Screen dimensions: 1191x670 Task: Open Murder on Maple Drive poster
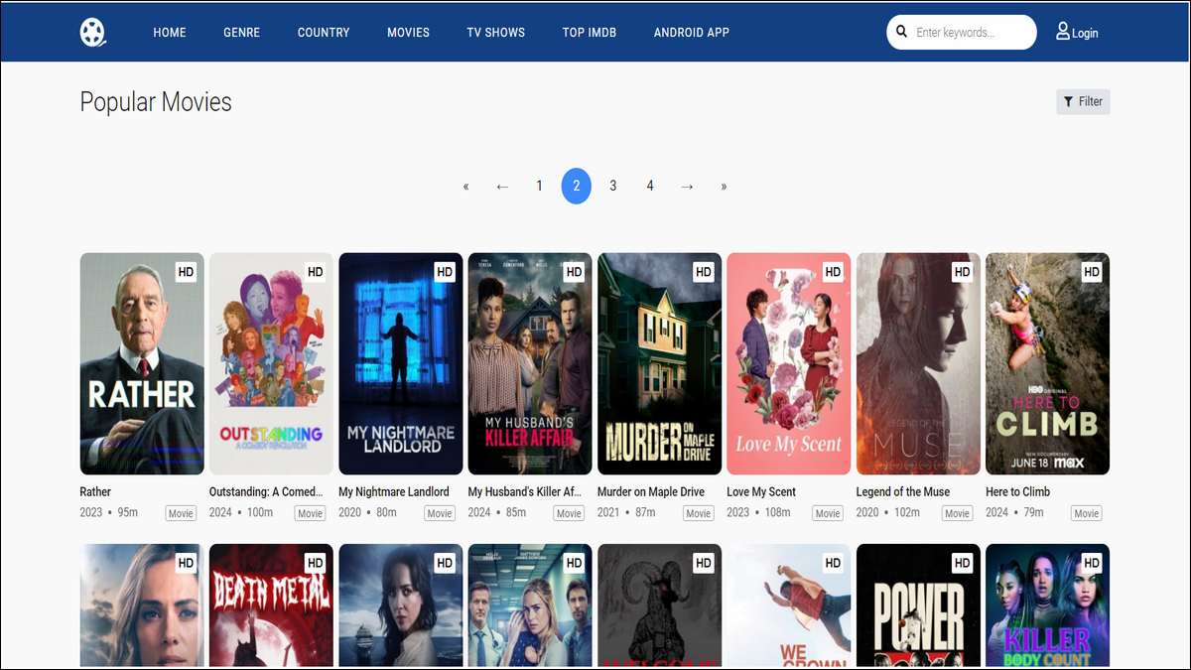660,363
